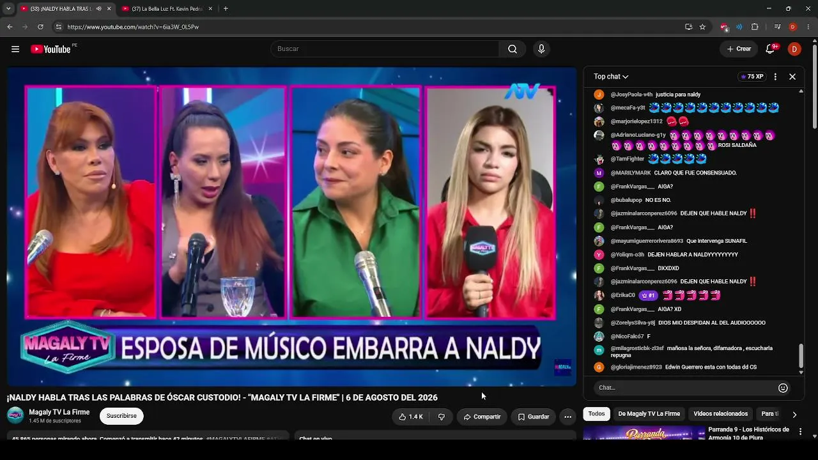Dislike the video with thumbs down

click(x=441, y=417)
